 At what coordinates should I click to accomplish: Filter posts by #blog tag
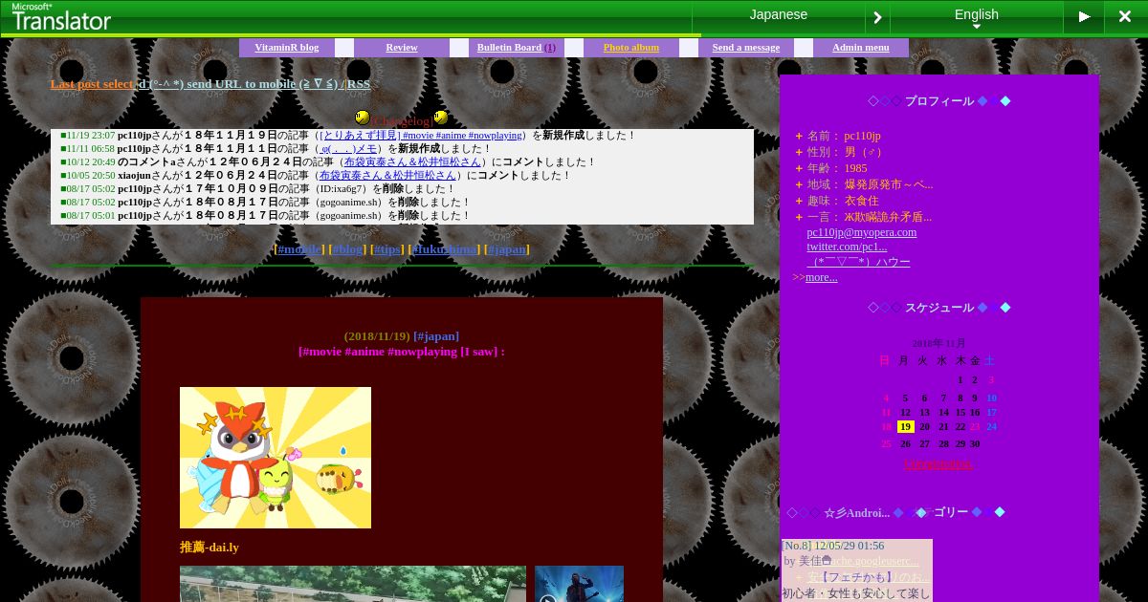click(x=347, y=249)
